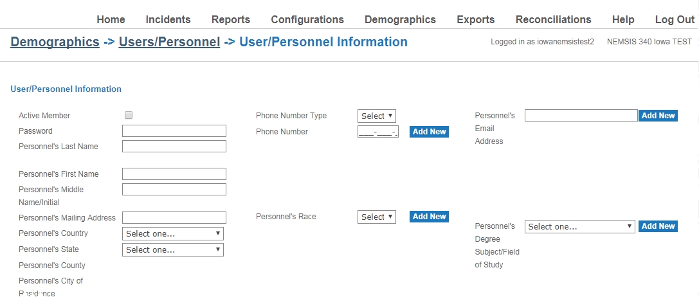Expand the Personnel's State dropdown

click(173, 249)
